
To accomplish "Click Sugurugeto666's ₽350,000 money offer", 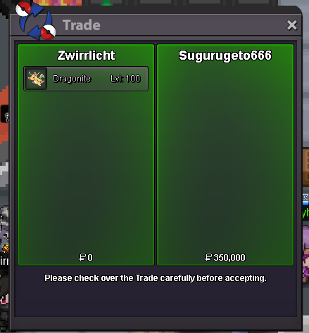I will pos(225,257).
